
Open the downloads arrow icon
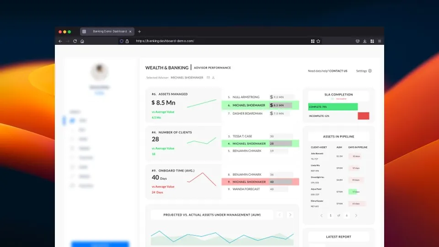click(x=365, y=41)
